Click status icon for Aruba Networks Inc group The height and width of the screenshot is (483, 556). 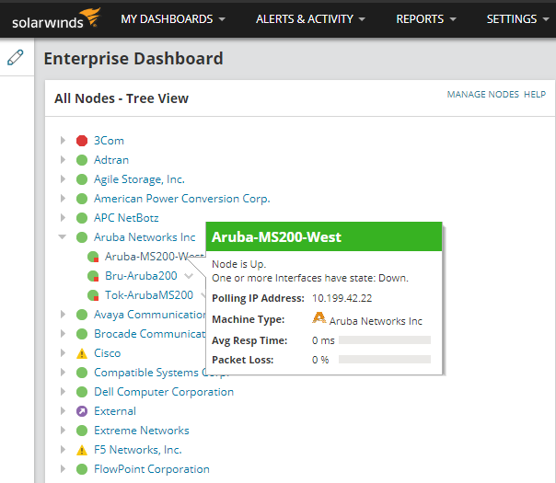pyautogui.click(x=82, y=237)
